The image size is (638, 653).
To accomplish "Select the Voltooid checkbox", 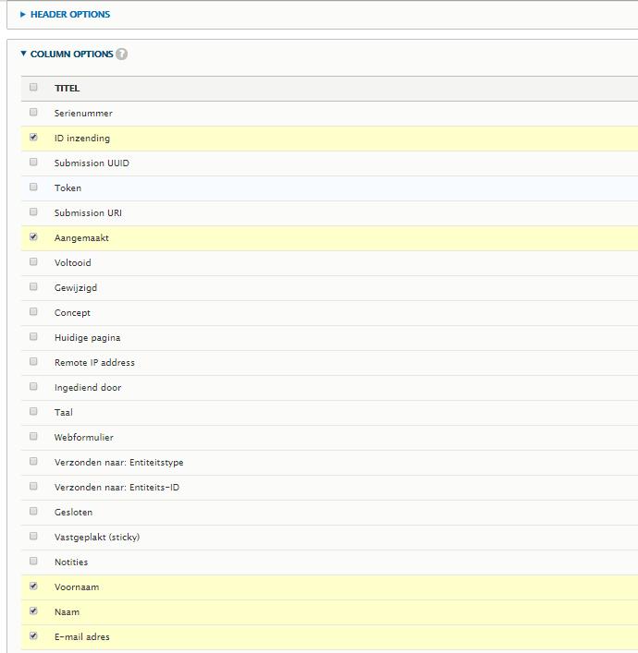I will (34, 262).
